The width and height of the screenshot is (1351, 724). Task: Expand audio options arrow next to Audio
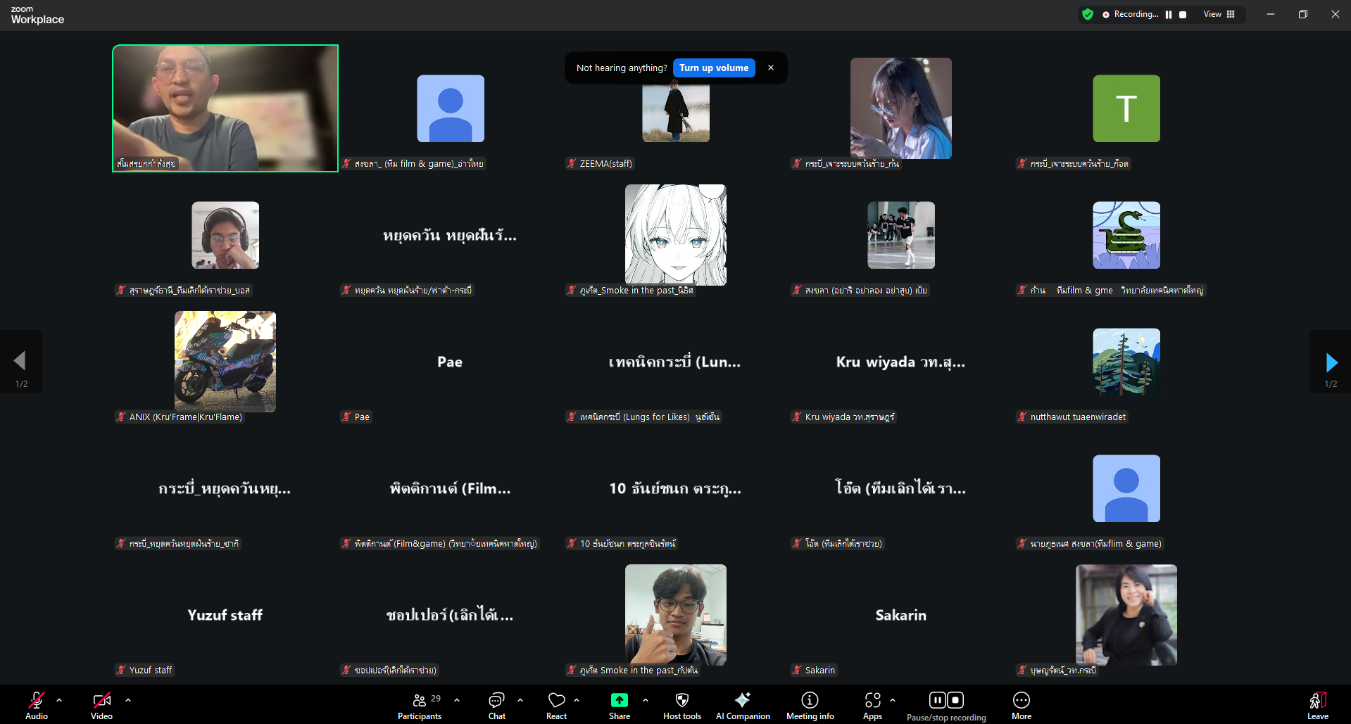pyautogui.click(x=59, y=700)
